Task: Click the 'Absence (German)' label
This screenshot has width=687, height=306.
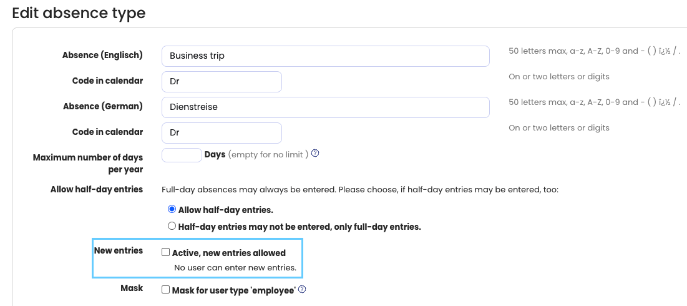Action: [x=102, y=106]
